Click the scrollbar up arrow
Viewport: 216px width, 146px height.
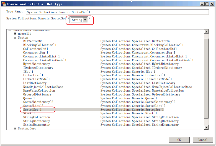[206, 32]
